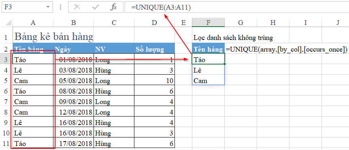Select column J header
This screenshot has width=349, height=150.
click(335, 22)
